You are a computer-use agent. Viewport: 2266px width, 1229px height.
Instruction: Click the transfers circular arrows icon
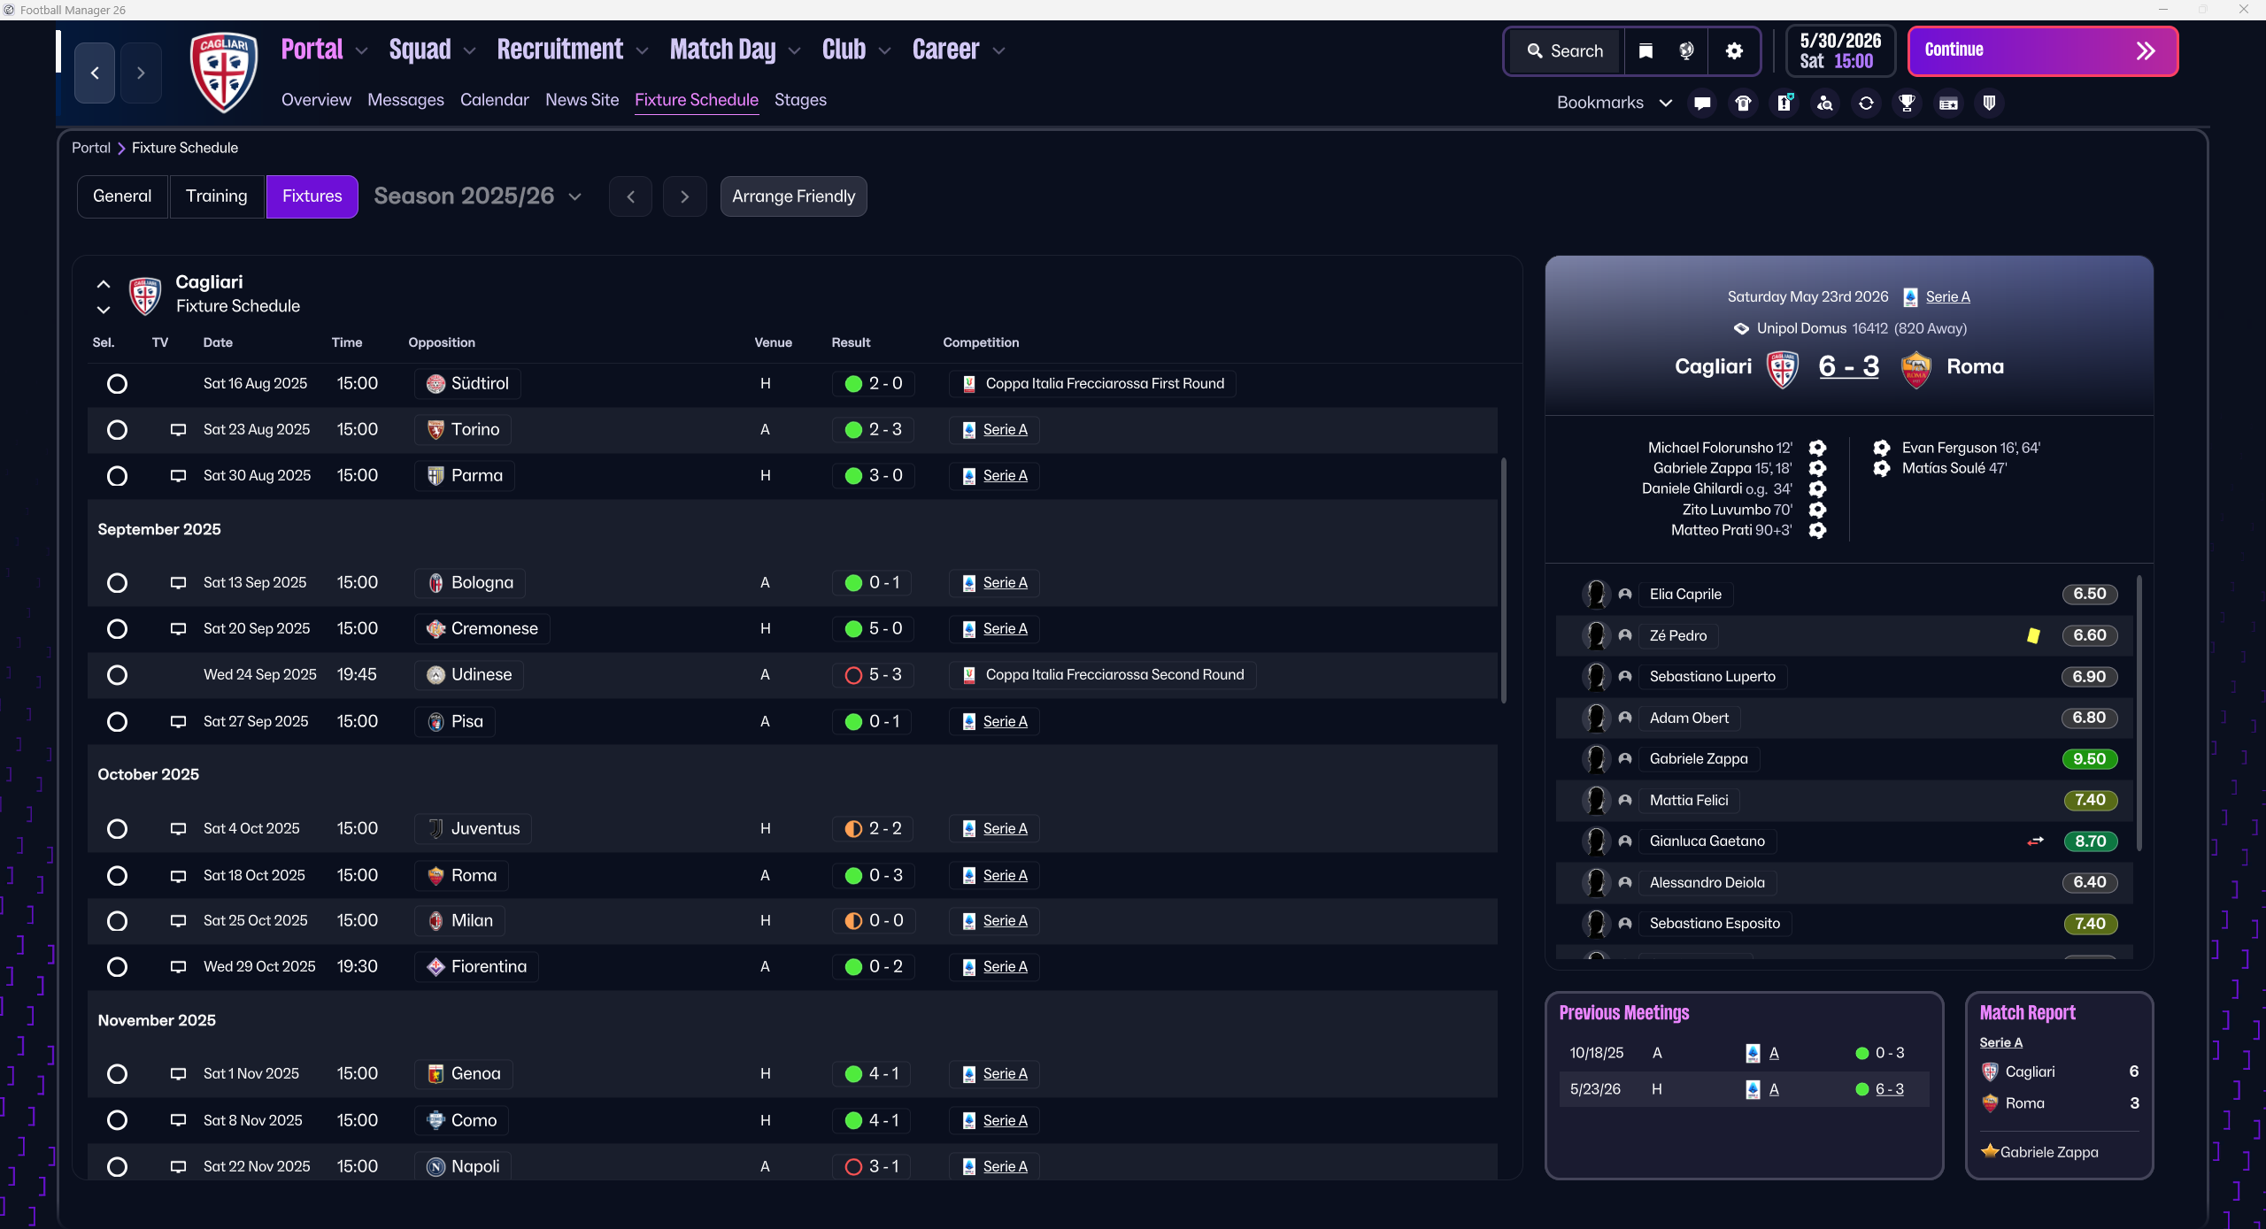(x=1866, y=104)
